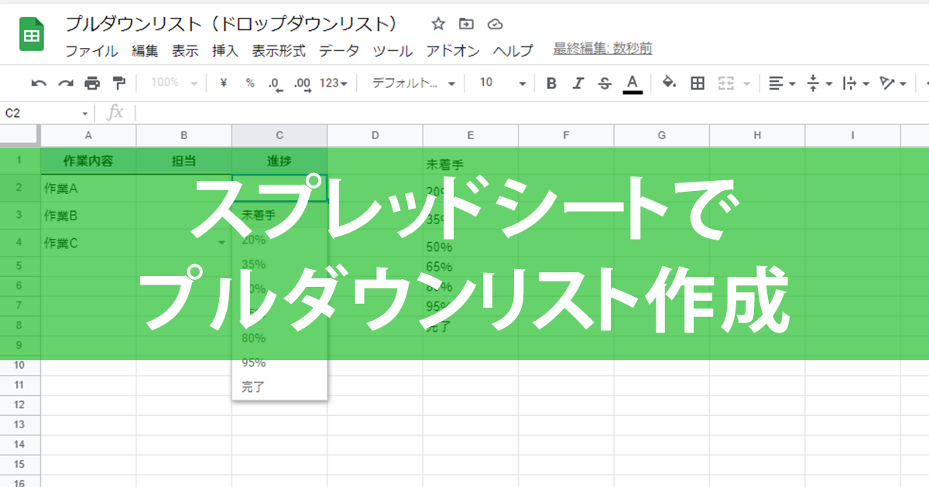
Task: Open the ヘルプ menu
Action: tap(513, 51)
